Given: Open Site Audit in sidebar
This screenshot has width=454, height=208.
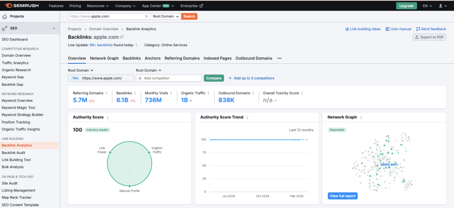Looking at the screenshot, I should pos(10,183).
